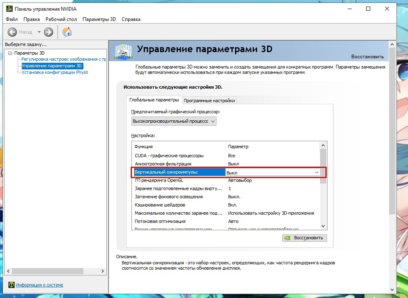Select Заранее подготовленные кадры row
The width and height of the screenshot is (408, 298).
[x=226, y=188]
